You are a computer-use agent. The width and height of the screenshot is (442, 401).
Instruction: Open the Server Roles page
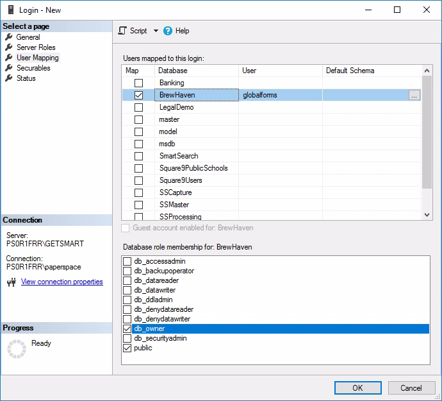tap(36, 47)
